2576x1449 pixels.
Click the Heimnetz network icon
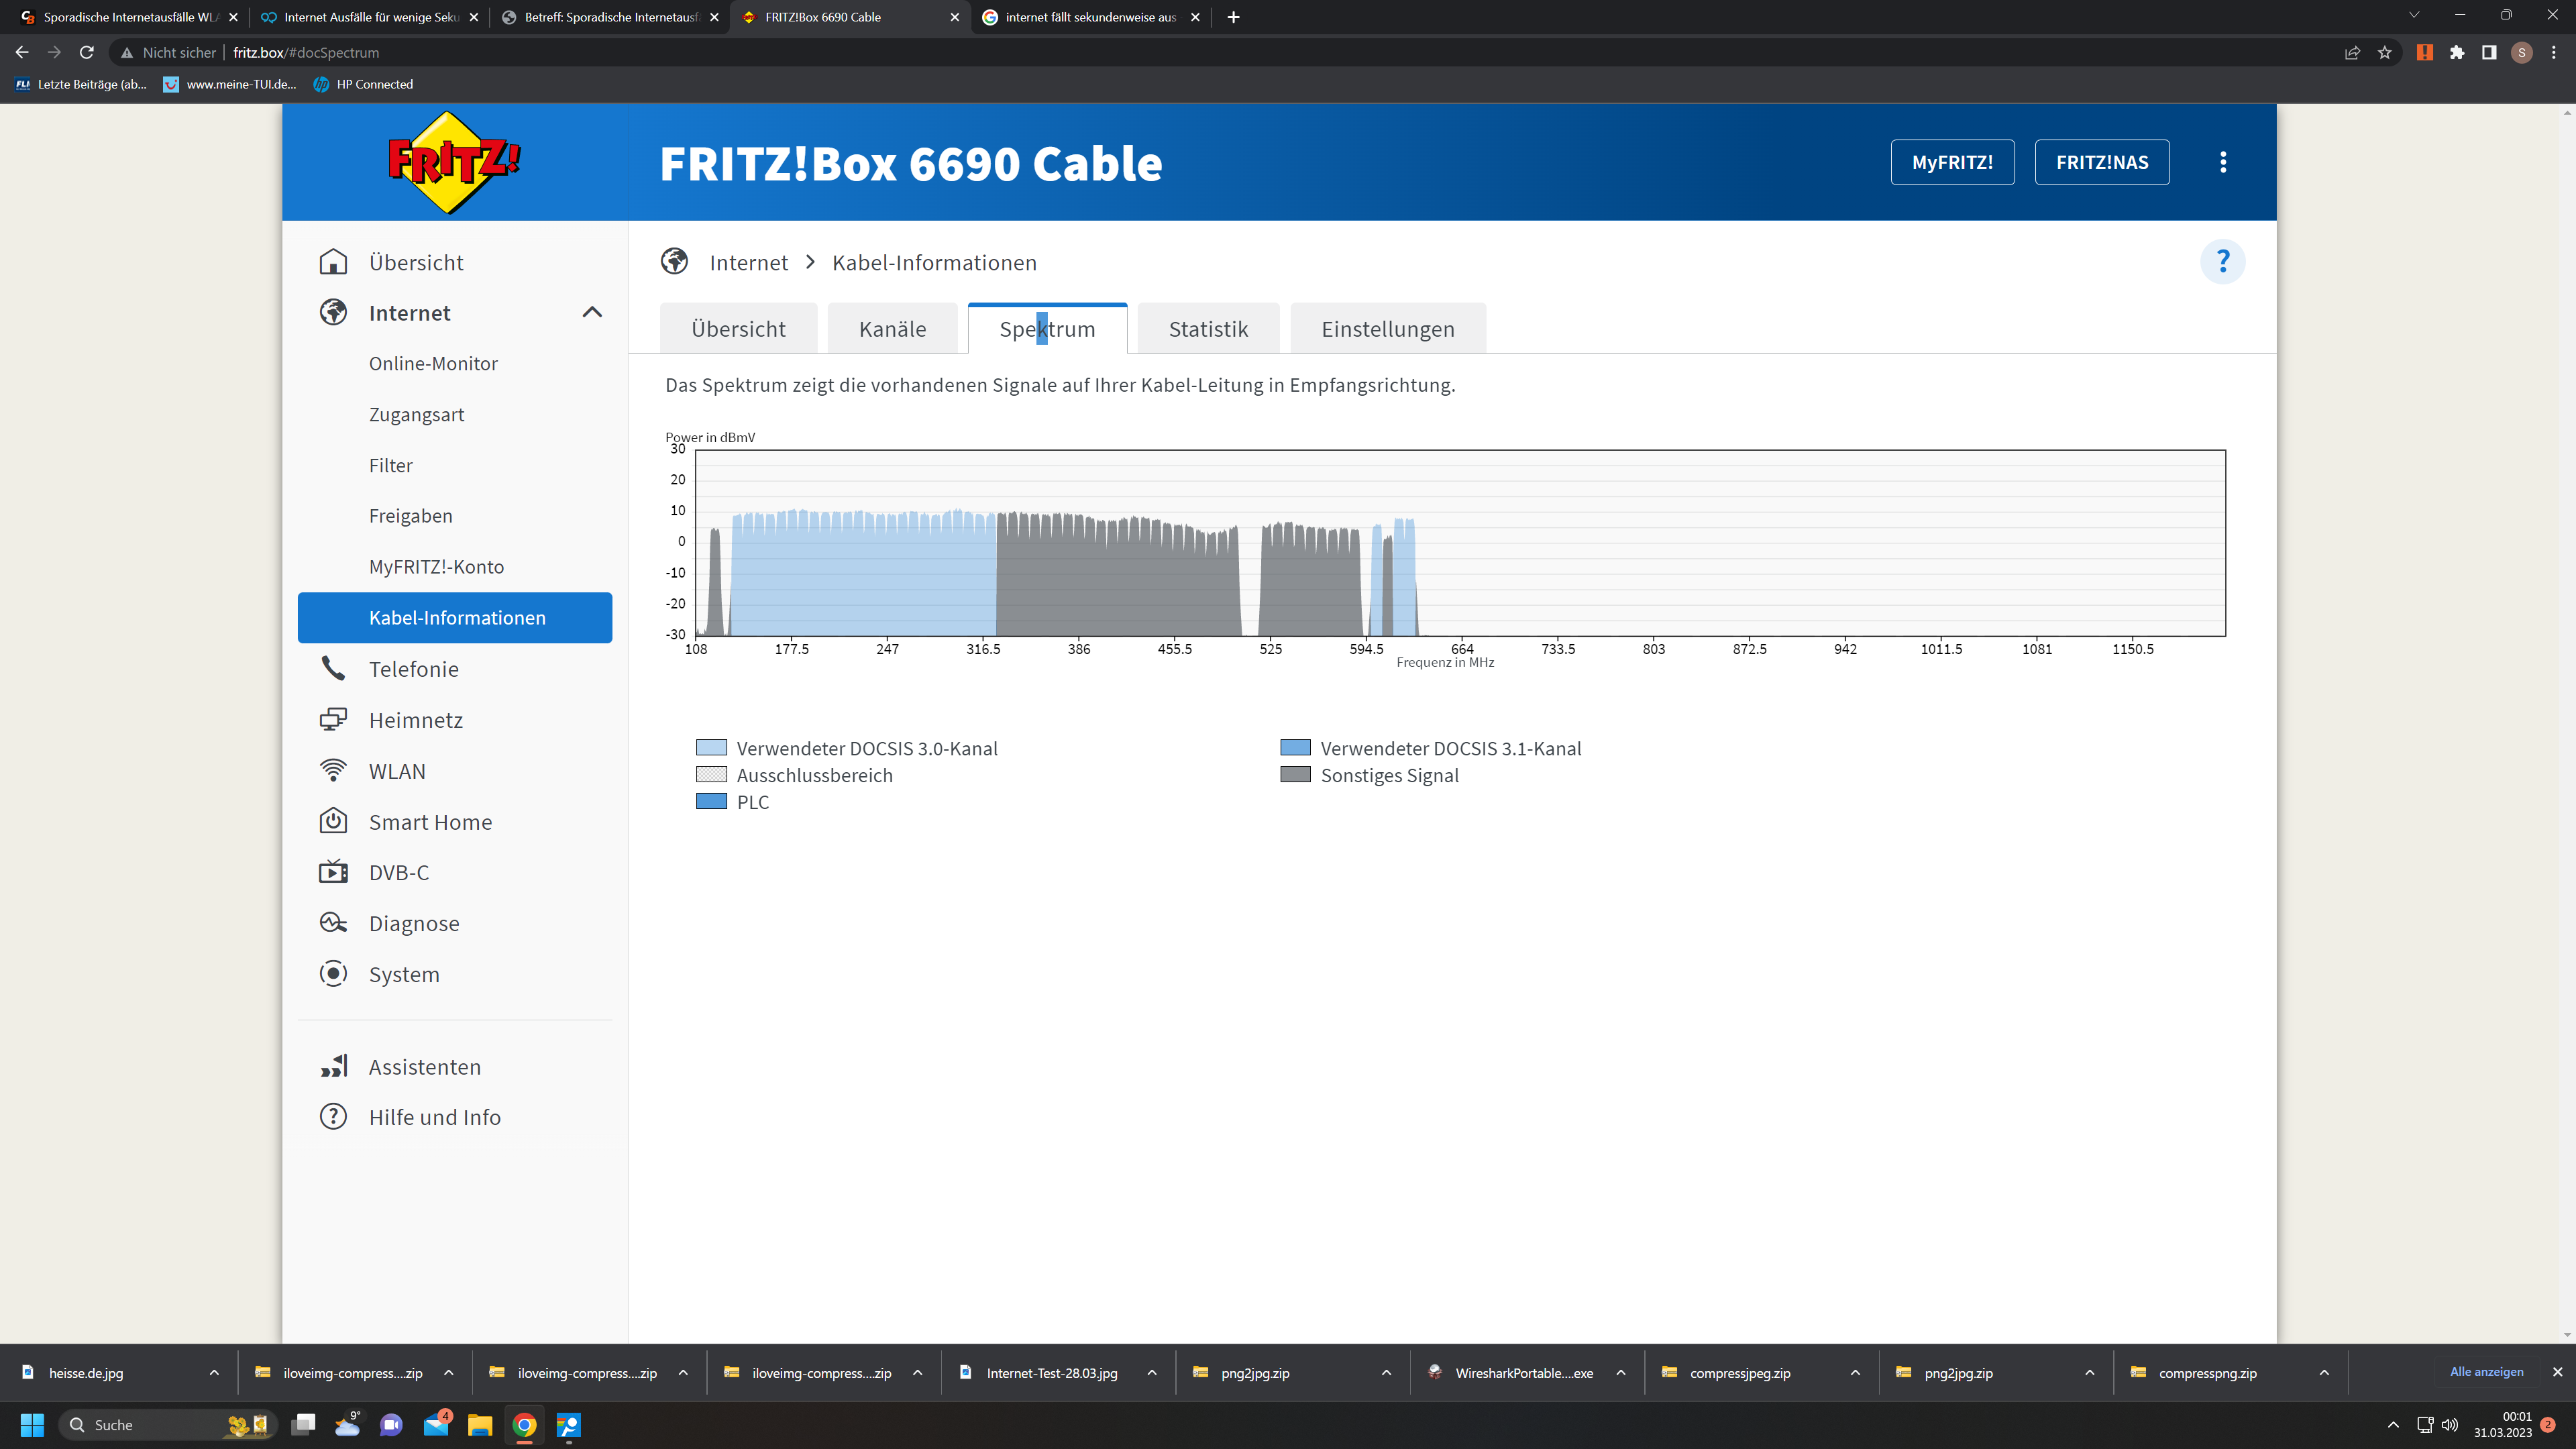(x=333, y=720)
